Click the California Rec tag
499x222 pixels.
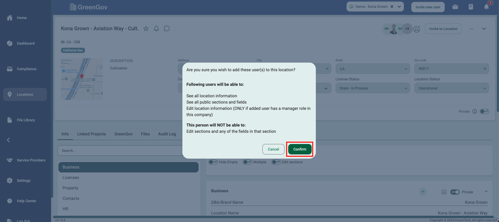73,50
